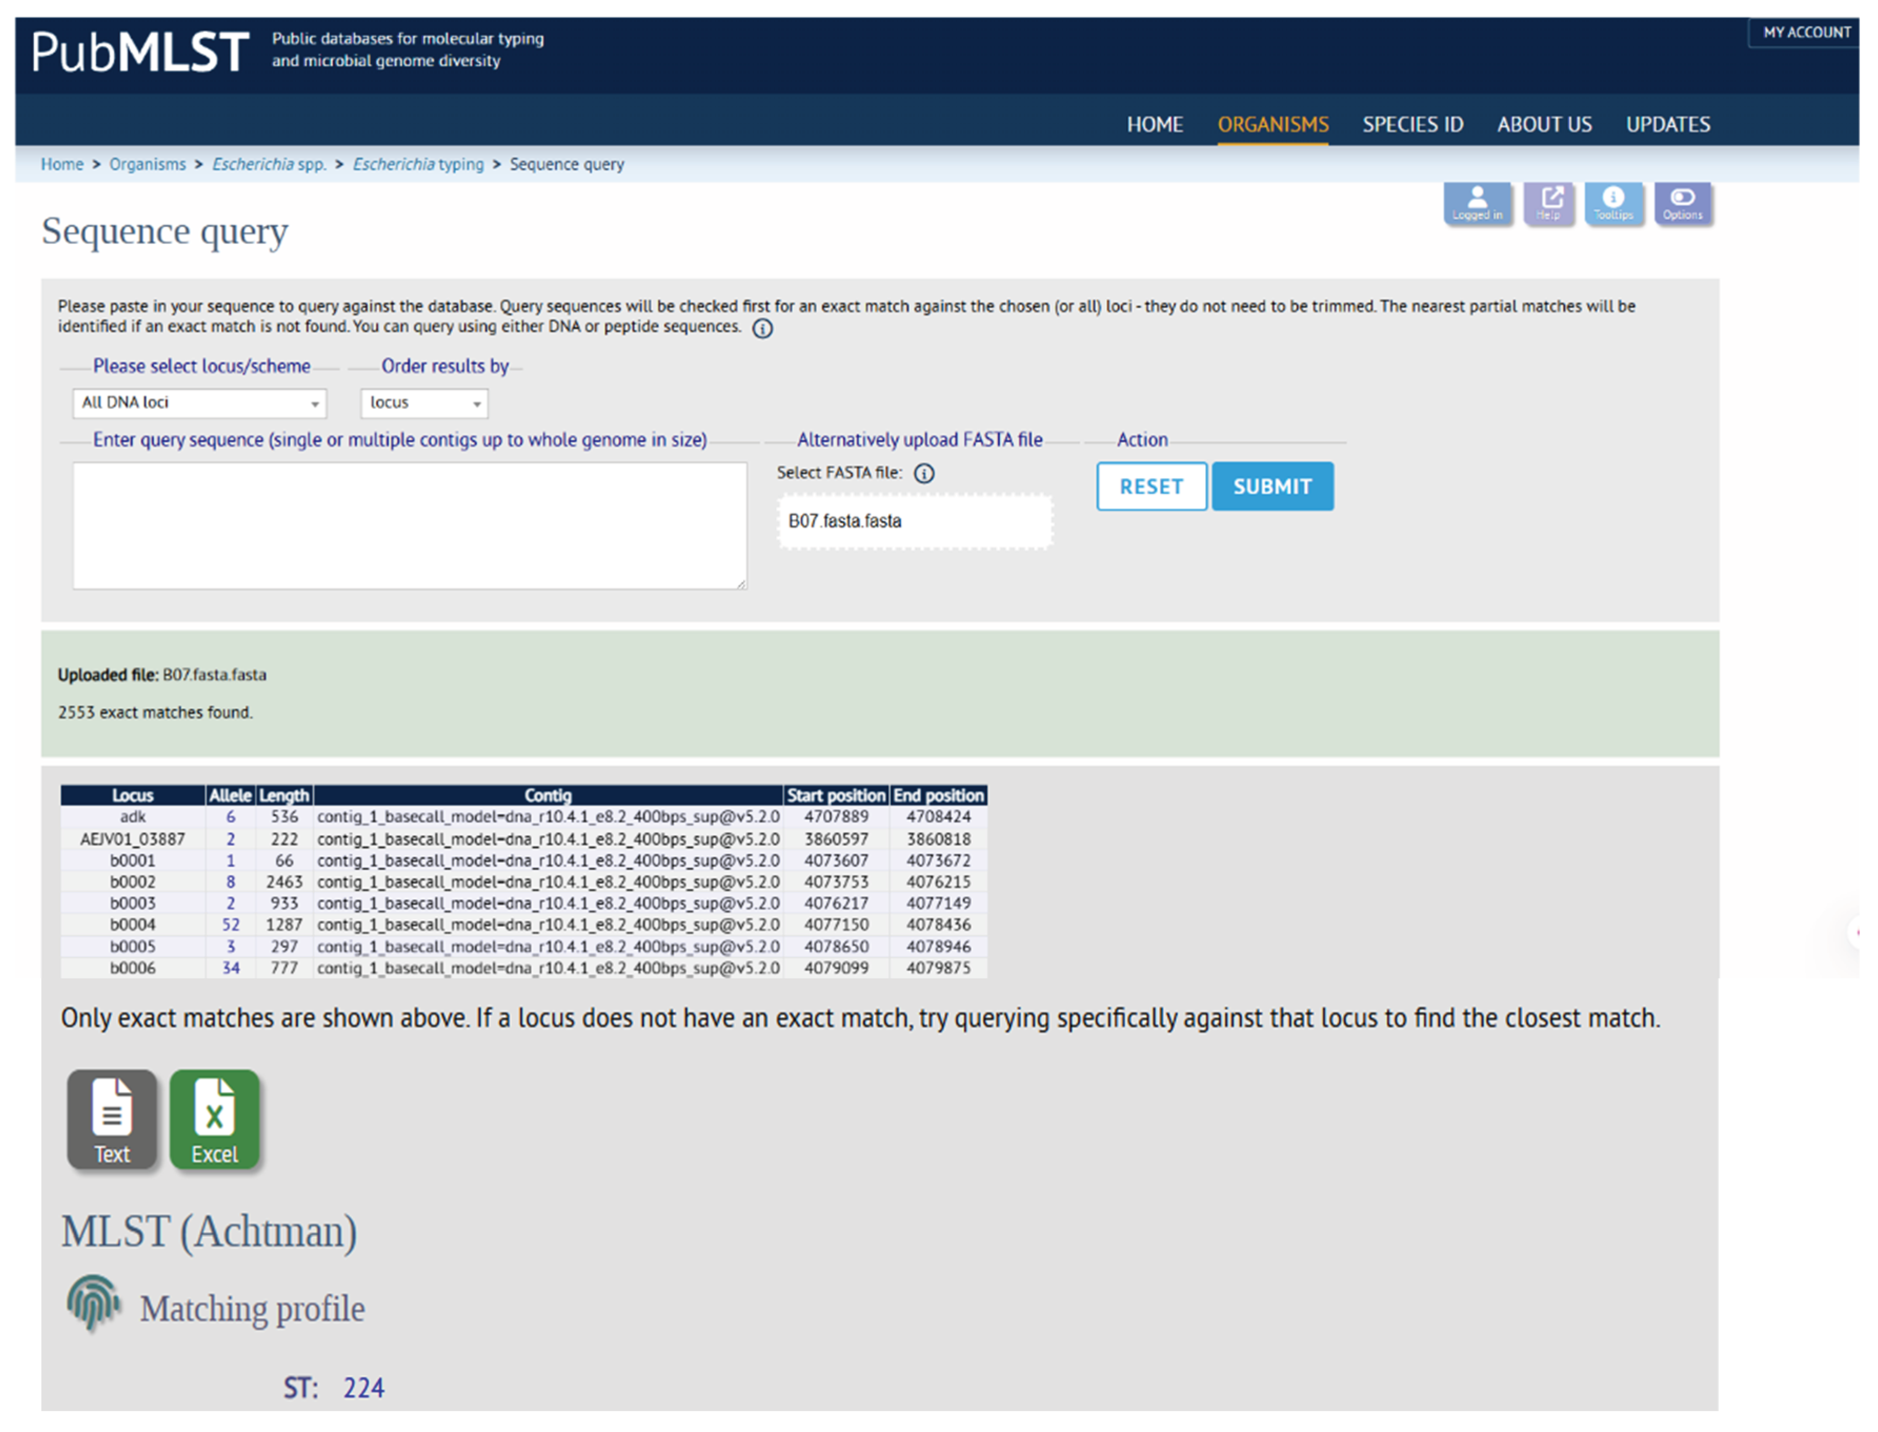Click inside the query sequence text area
This screenshot has width=1878, height=1432.
(409, 524)
